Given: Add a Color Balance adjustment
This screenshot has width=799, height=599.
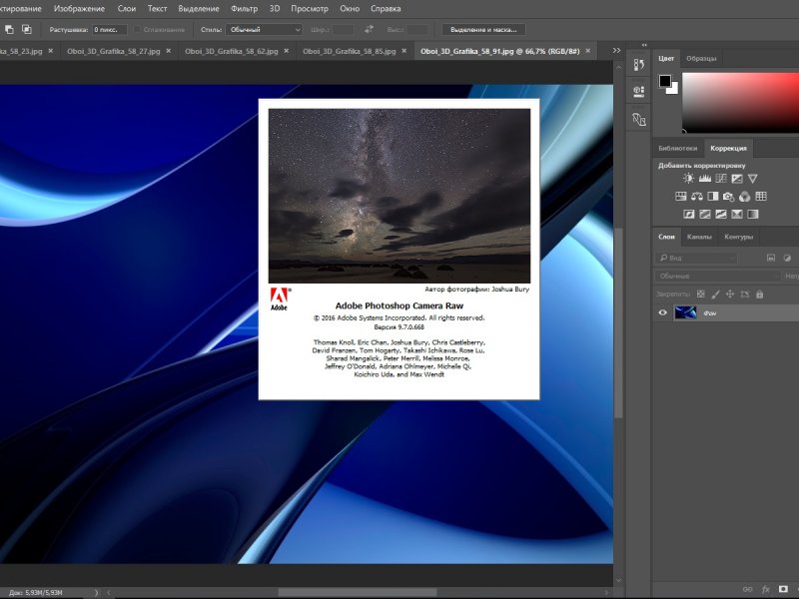Looking at the screenshot, I should [x=696, y=196].
